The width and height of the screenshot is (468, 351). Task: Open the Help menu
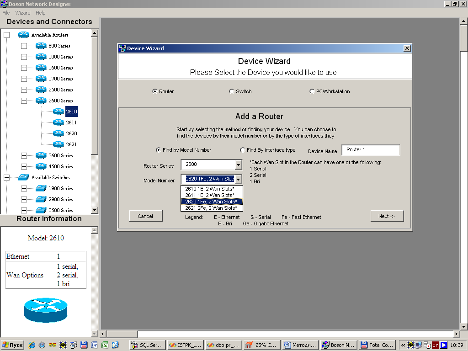point(40,13)
